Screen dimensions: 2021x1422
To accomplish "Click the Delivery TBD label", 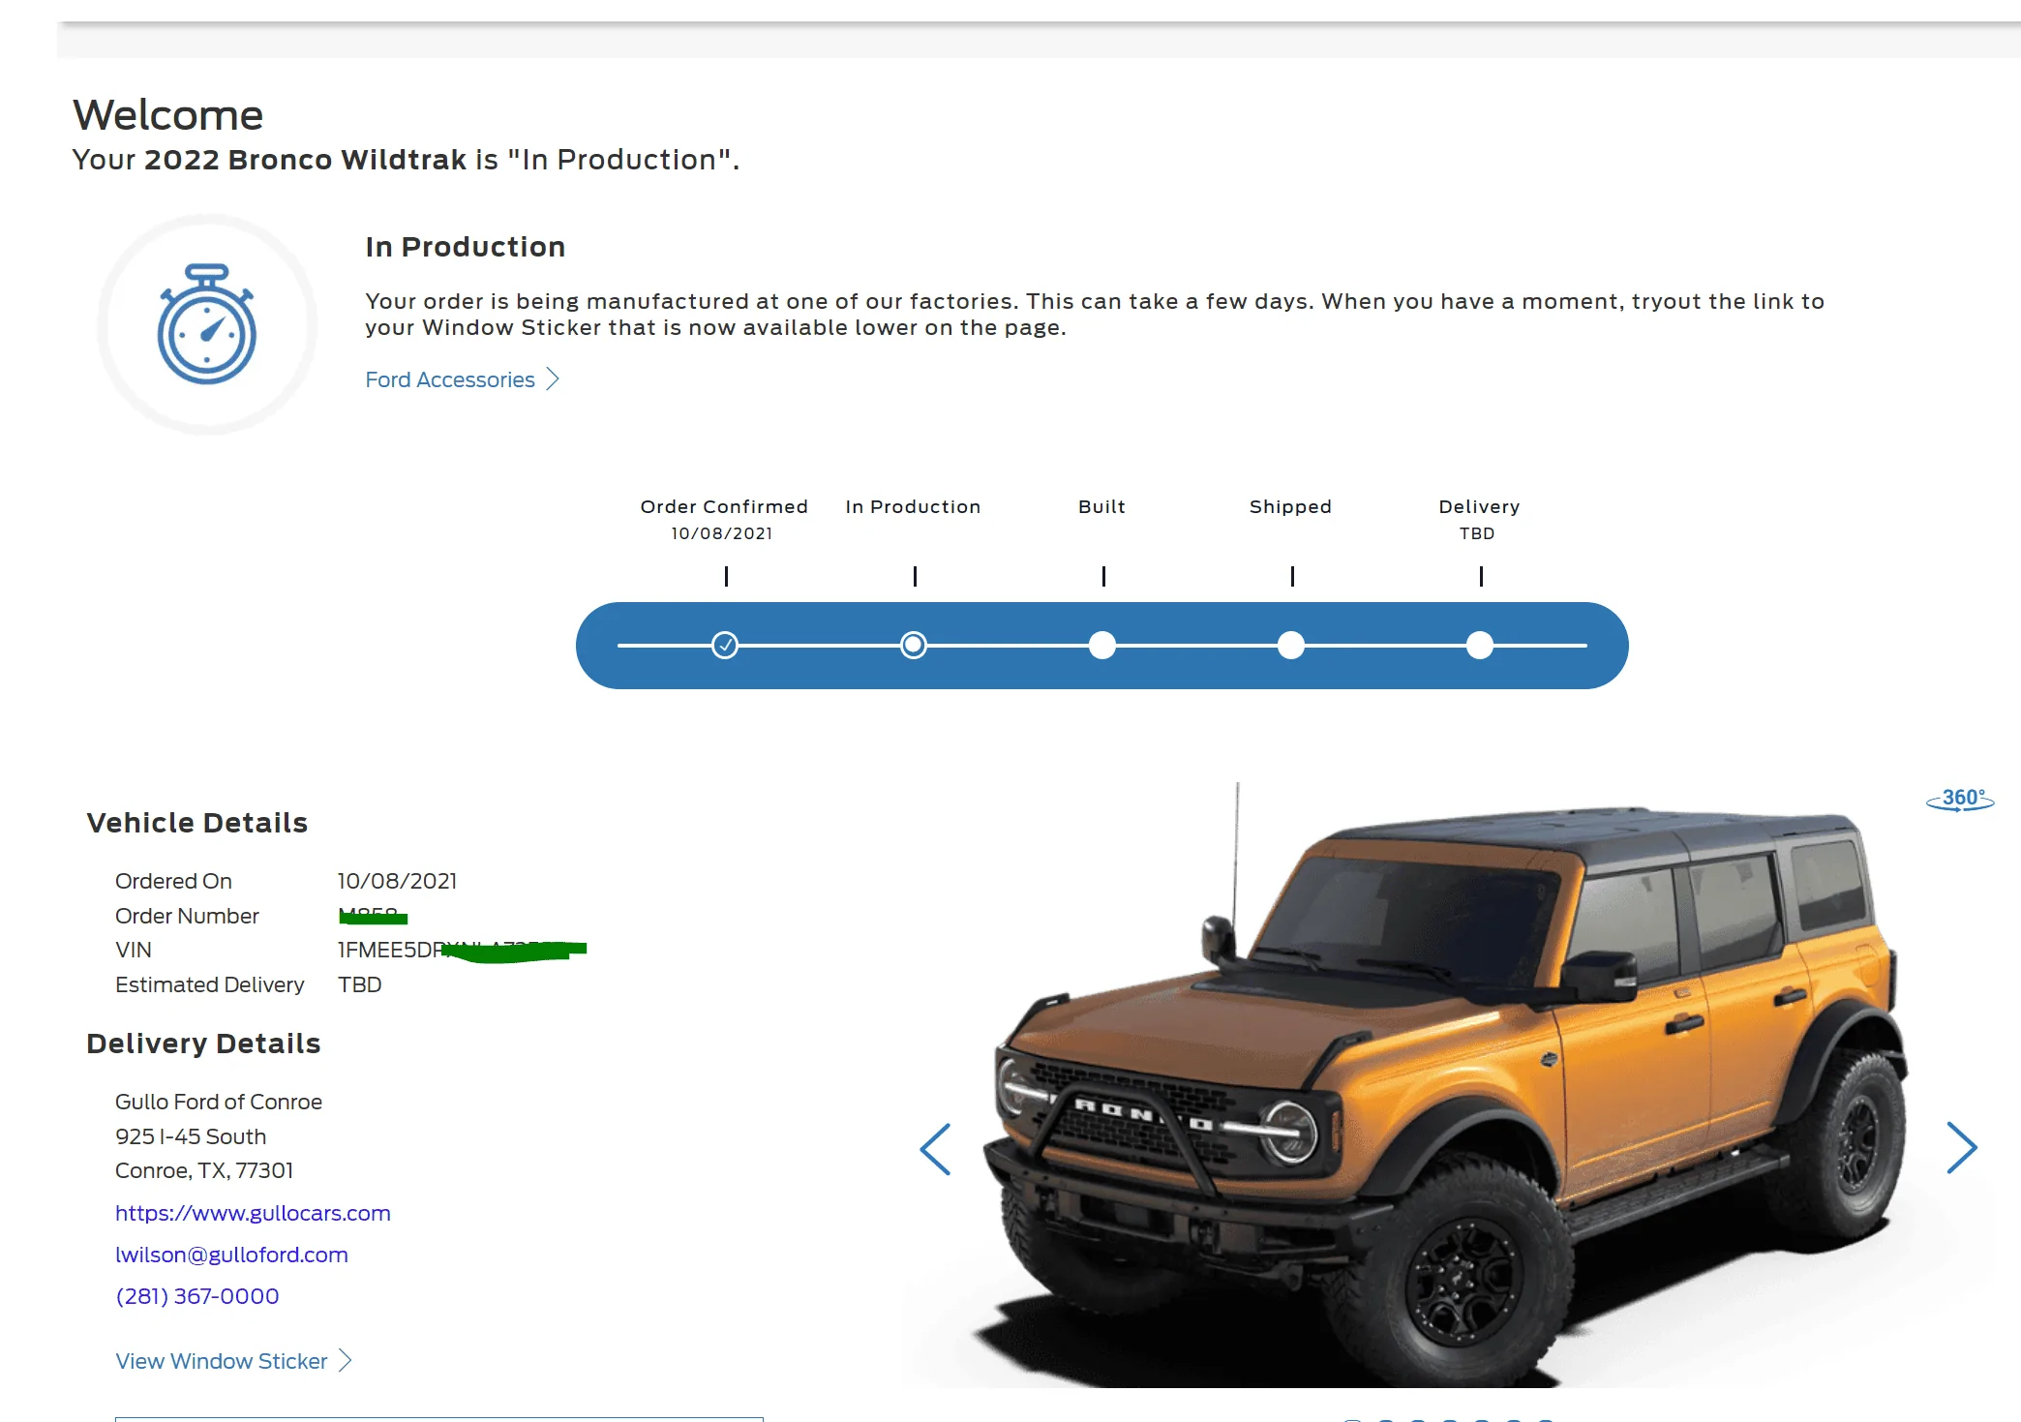I will pyautogui.click(x=1479, y=519).
